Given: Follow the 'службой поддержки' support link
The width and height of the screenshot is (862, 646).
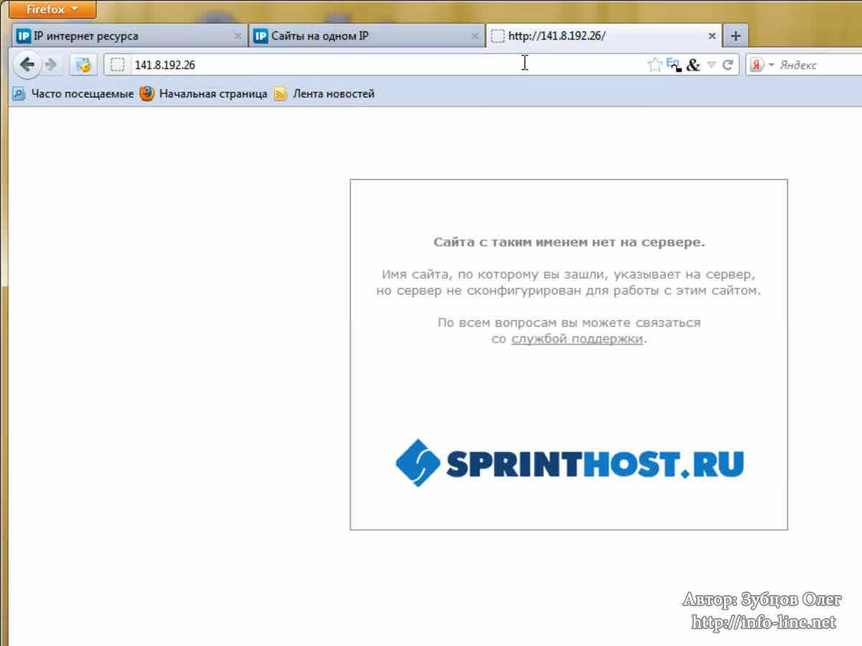Looking at the screenshot, I should click(x=576, y=340).
